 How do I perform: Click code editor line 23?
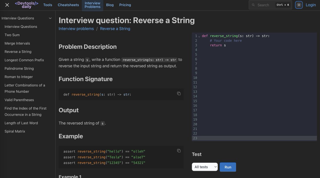point(254,138)
